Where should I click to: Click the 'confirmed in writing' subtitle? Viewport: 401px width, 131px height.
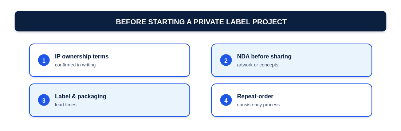[x=75, y=65]
